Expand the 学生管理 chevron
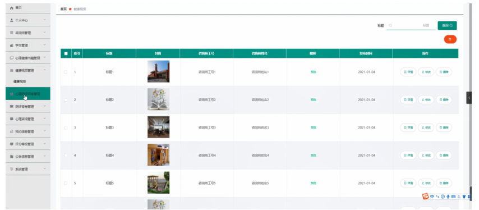 [45, 45]
